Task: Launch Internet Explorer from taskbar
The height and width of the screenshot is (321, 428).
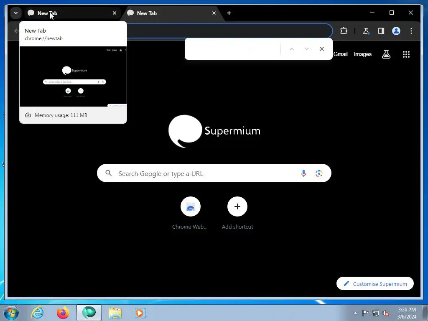Action: pyautogui.click(x=37, y=313)
